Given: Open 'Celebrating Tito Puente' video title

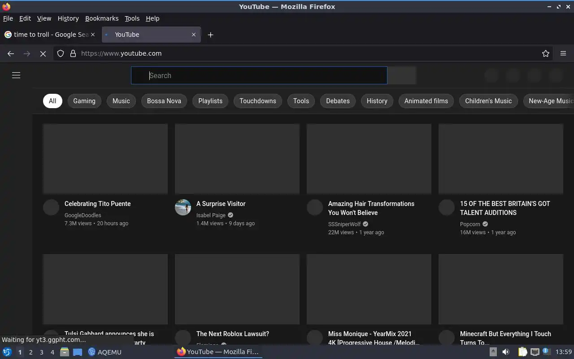Looking at the screenshot, I should [98, 204].
